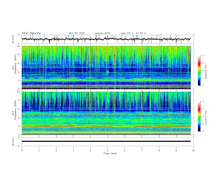Click the ch.1 color bar "log(PSD)(V²/Hz)" label
Image resolution: width=218 pixels, height=169 pixels.
tap(206, 72)
